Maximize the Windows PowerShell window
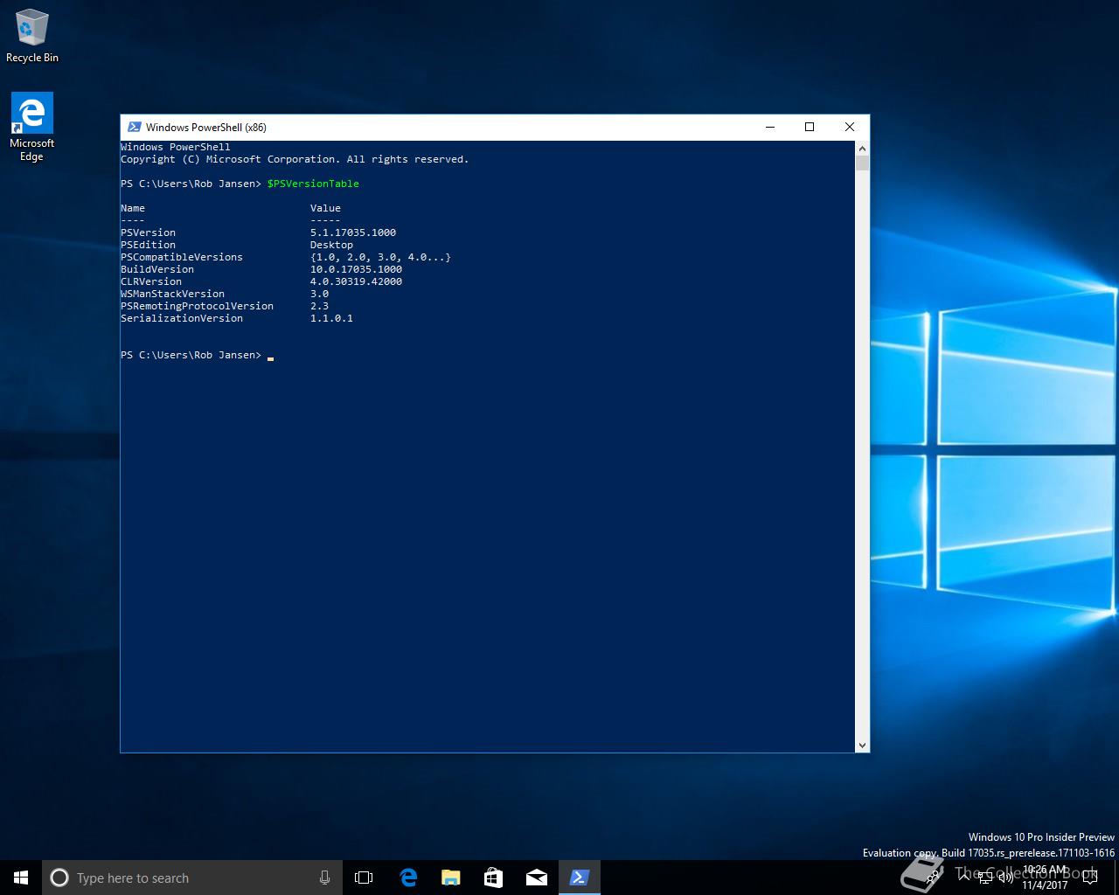The image size is (1119, 895). pos(810,128)
